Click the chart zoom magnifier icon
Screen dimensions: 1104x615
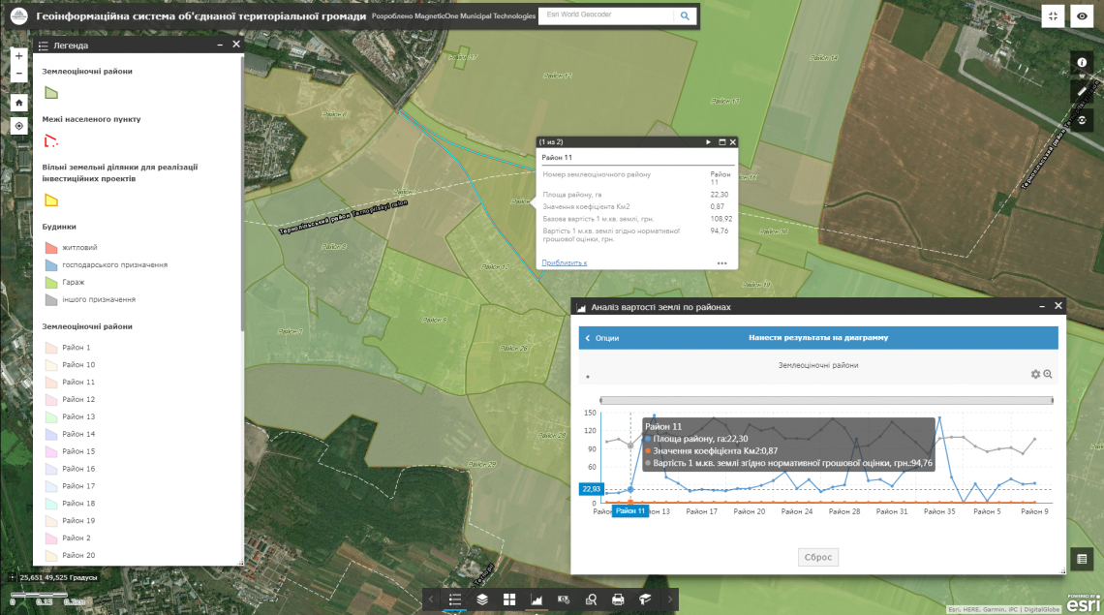point(1048,374)
